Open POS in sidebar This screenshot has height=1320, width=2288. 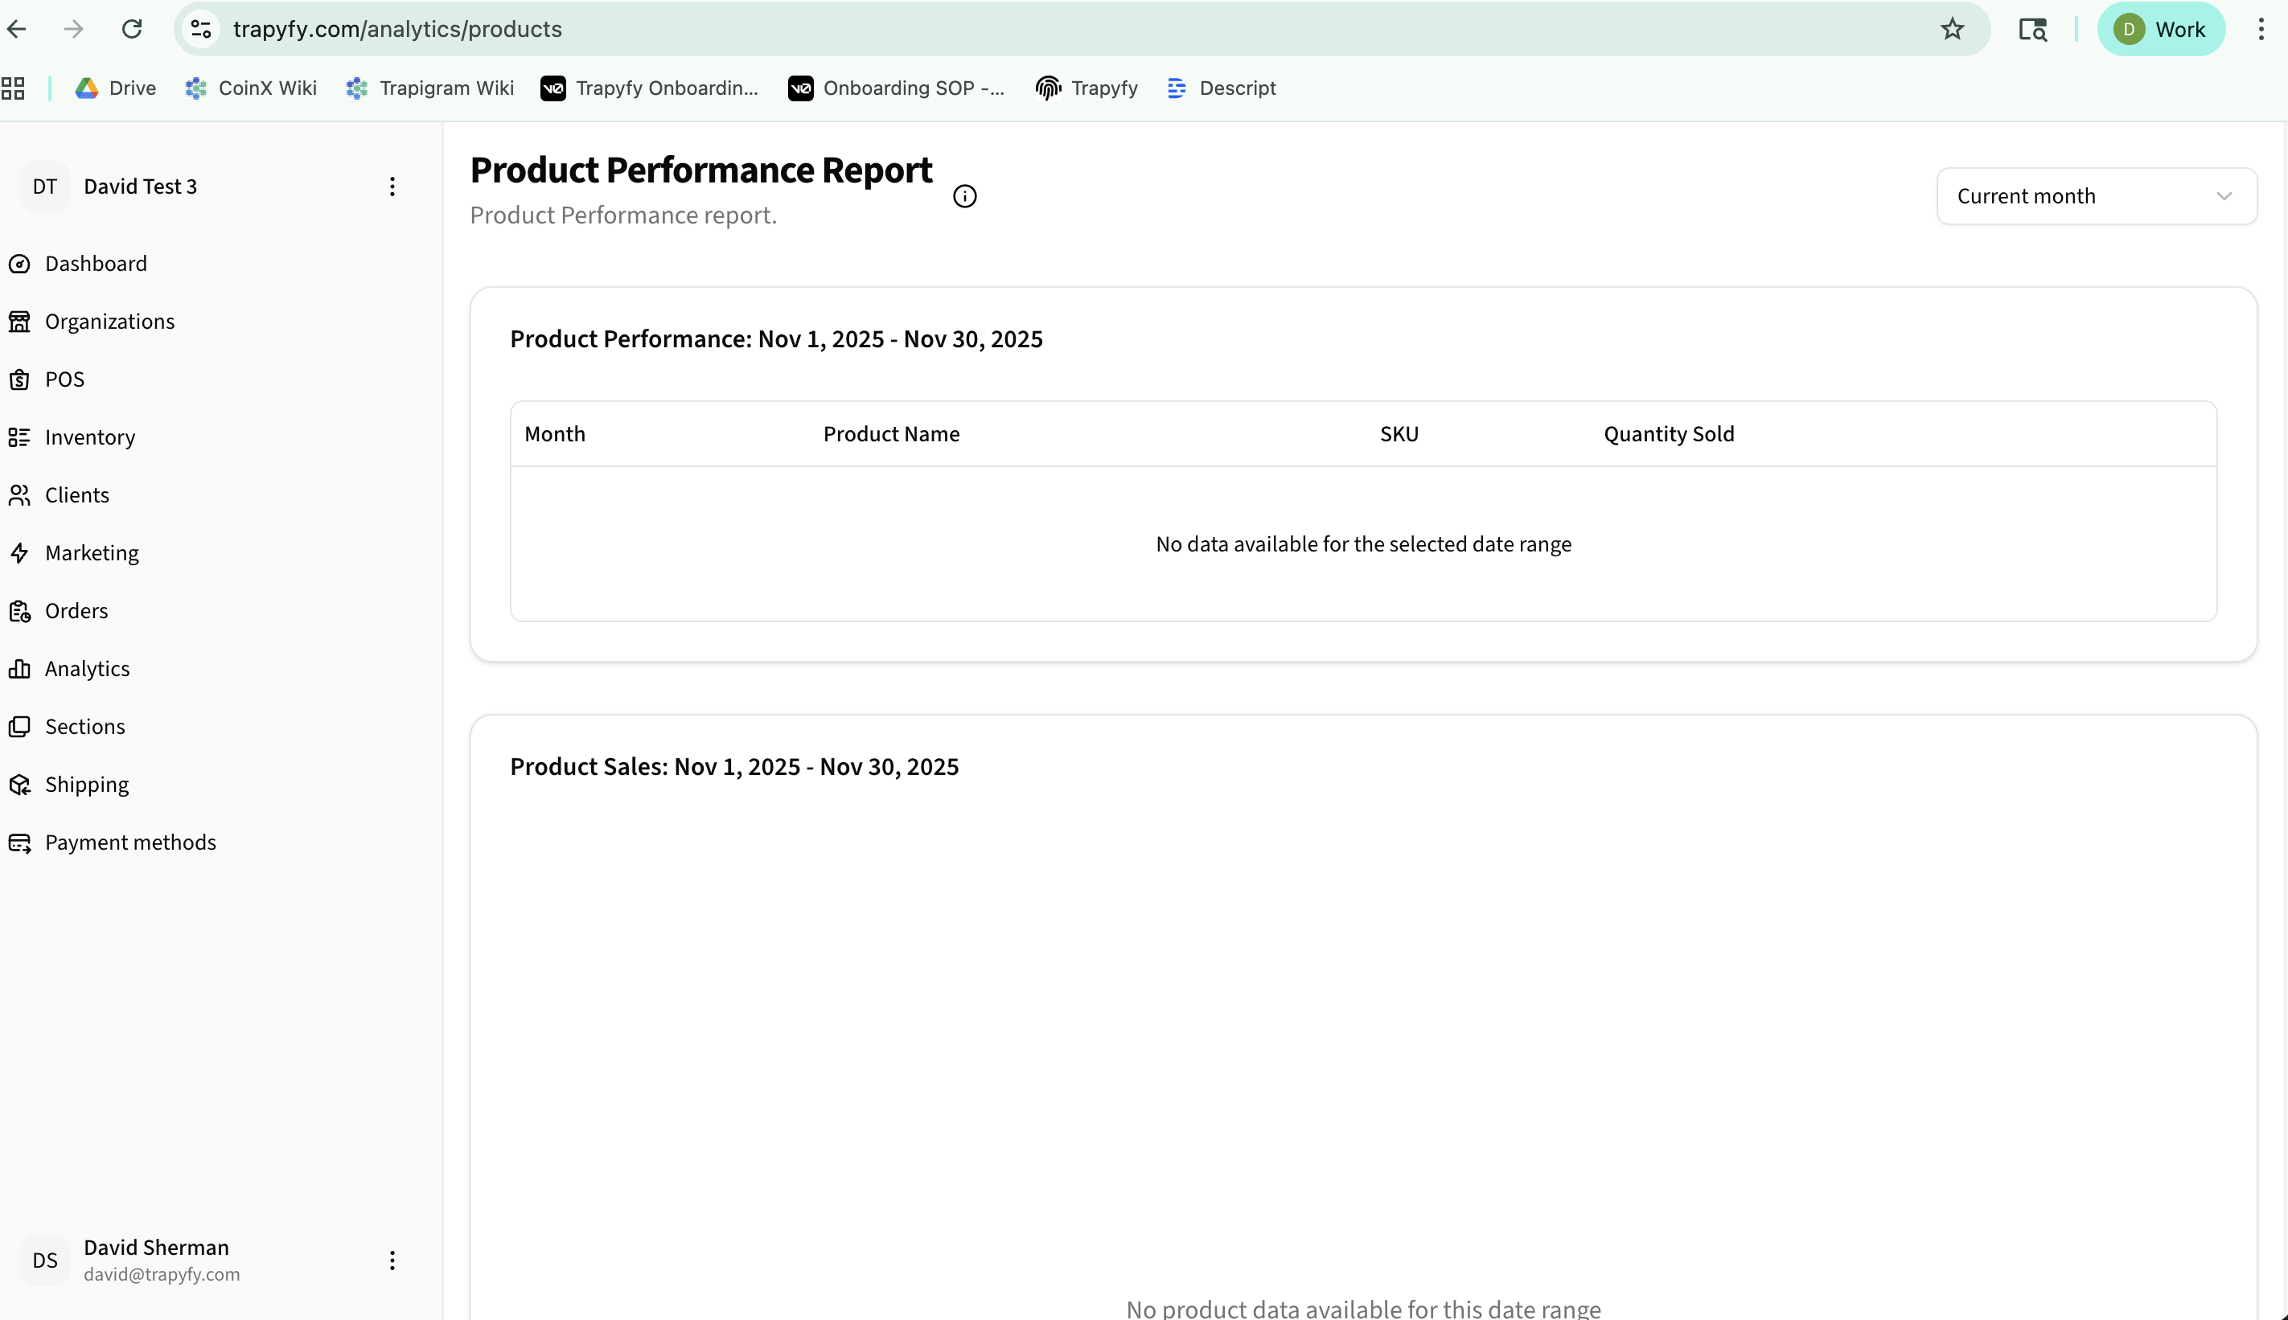click(64, 380)
